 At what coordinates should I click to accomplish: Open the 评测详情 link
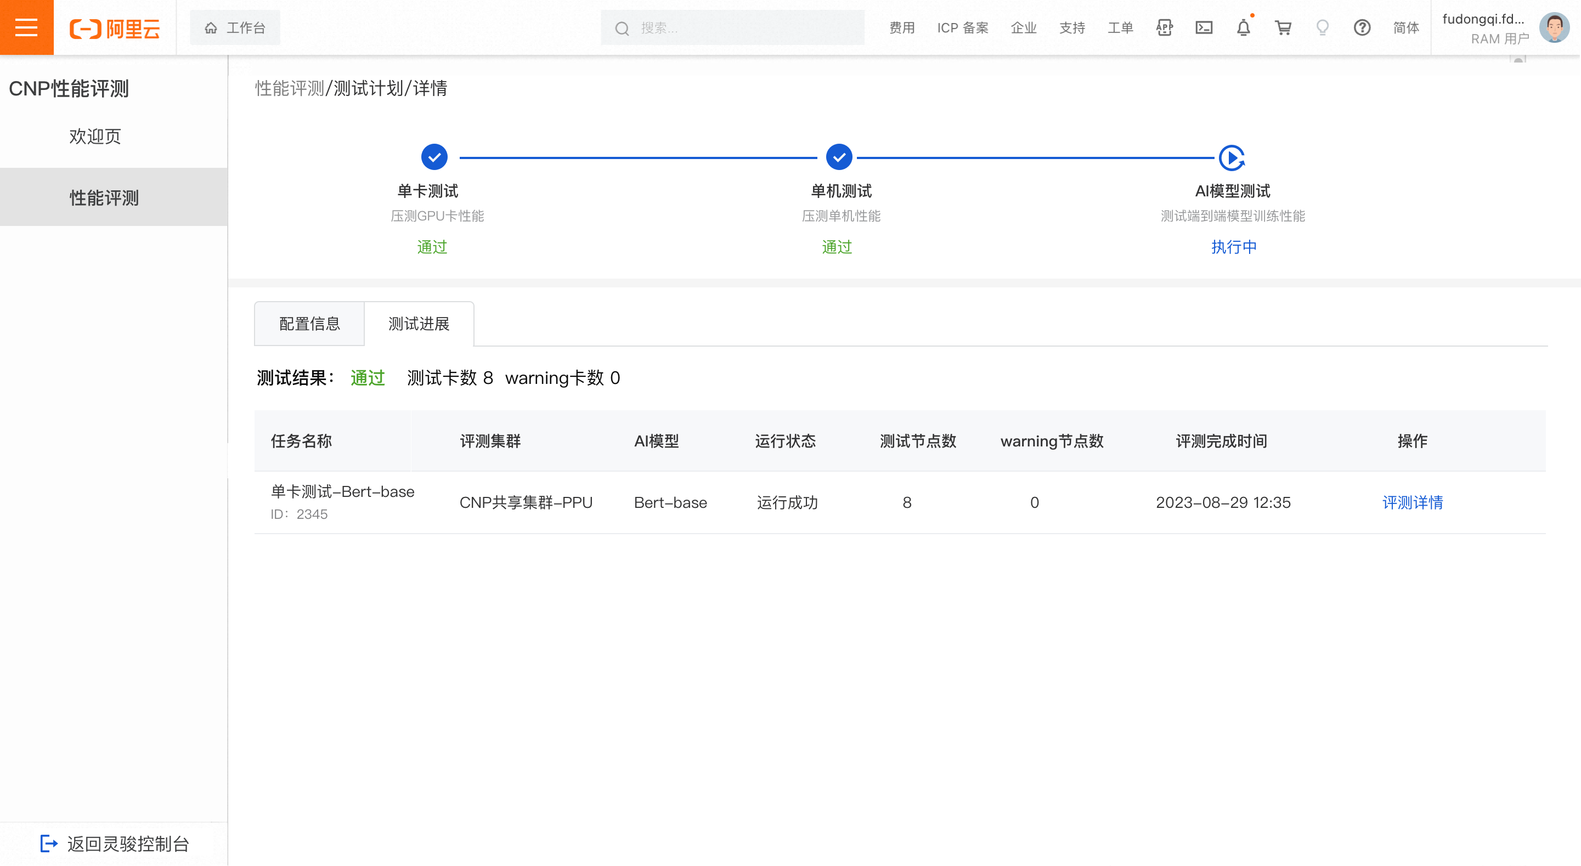(1412, 503)
